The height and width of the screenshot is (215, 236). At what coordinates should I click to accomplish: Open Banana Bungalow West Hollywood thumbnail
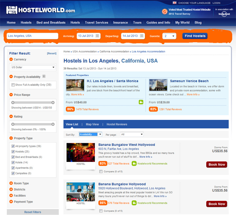(81, 152)
